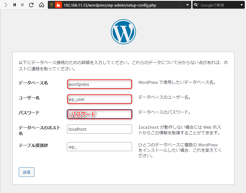
Task: Click the fast-forward navigation button
Action: tap(23, 5)
